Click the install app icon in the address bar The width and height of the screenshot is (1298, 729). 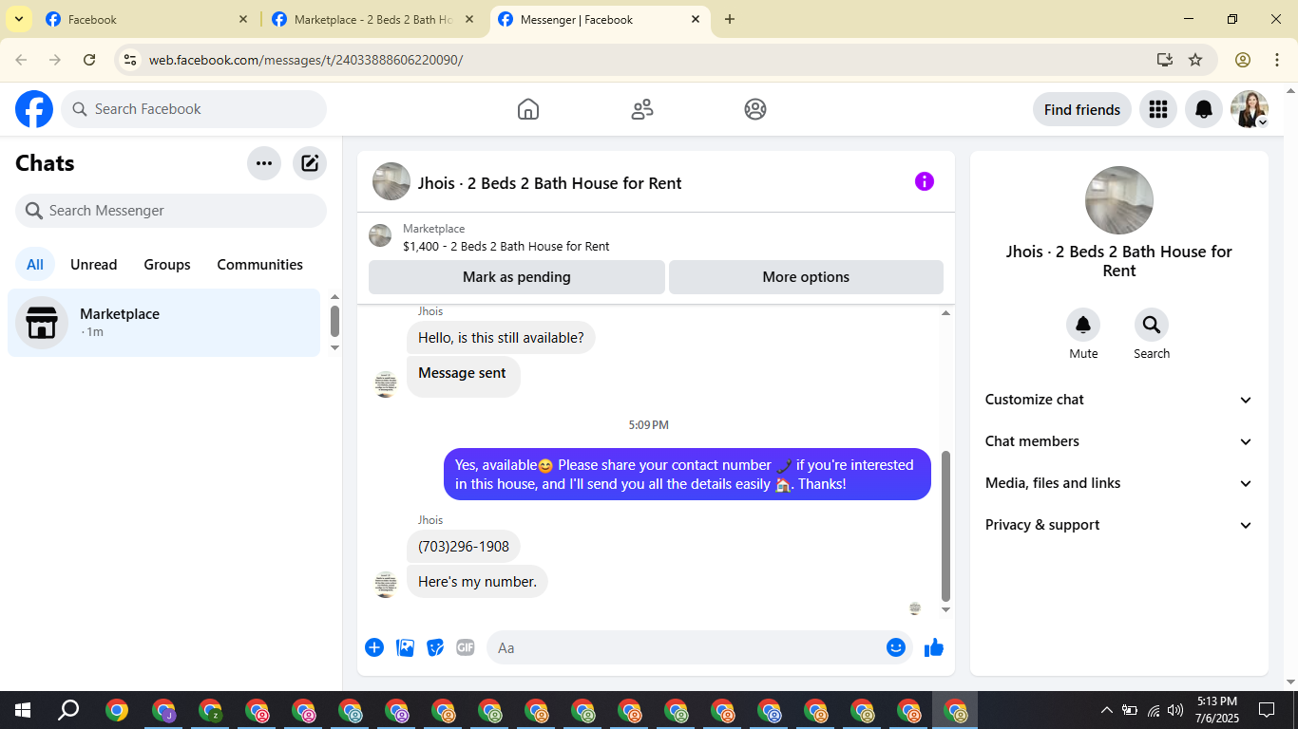1165,60
